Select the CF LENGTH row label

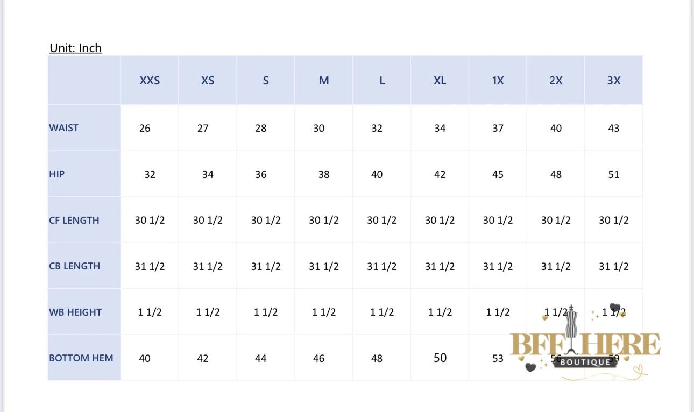coord(74,220)
